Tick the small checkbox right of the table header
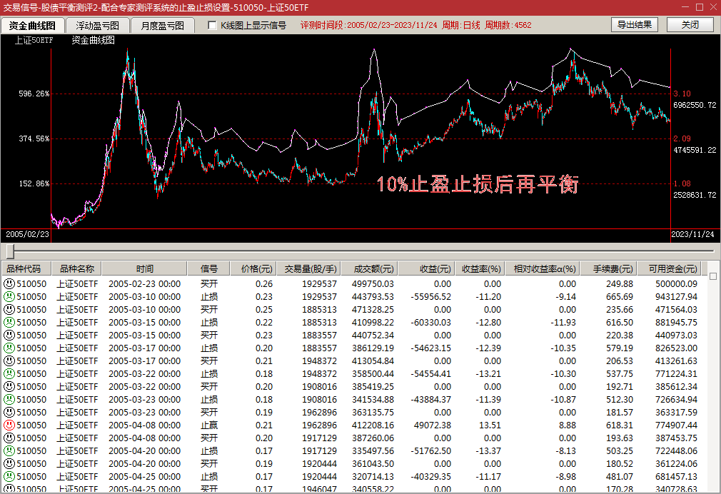721x494 pixels. click(712, 276)
